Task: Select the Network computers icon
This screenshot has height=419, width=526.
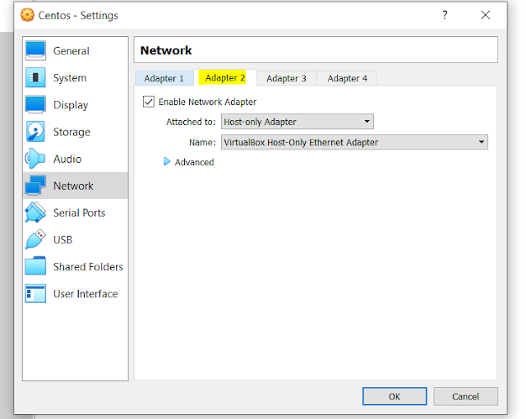Action: (x=35, y=186)
